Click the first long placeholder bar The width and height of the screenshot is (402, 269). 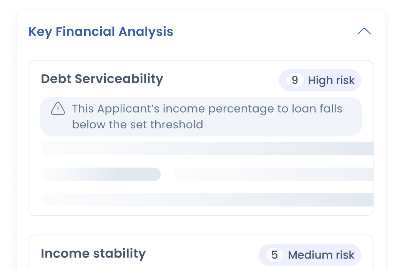[x=207, y=149]
